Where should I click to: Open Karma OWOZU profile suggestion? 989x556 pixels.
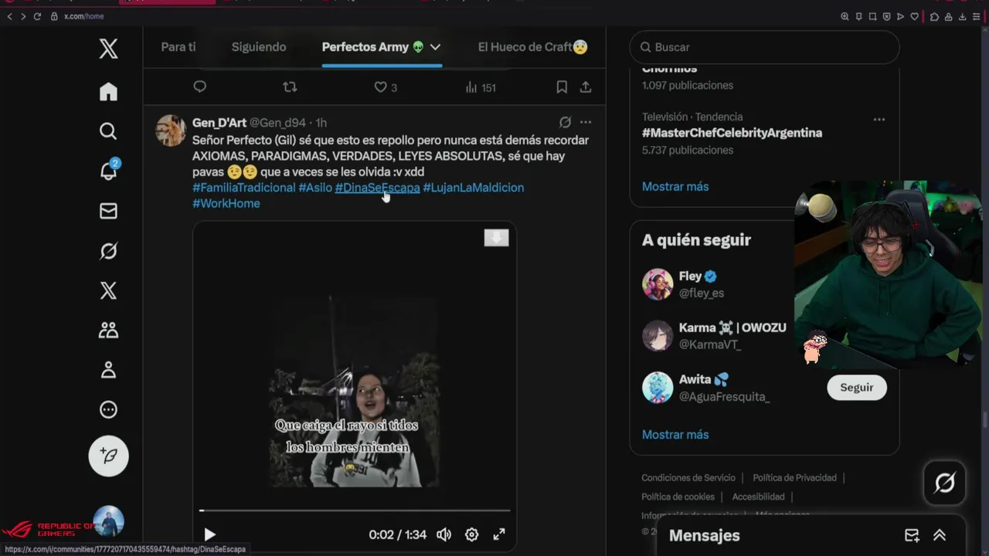[x=732, y=328]
